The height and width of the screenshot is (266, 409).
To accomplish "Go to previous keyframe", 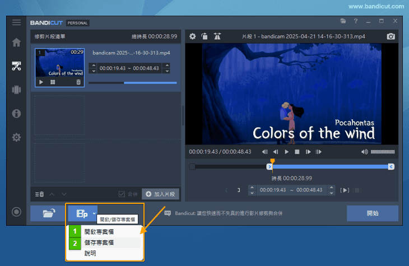I will 265,152.
